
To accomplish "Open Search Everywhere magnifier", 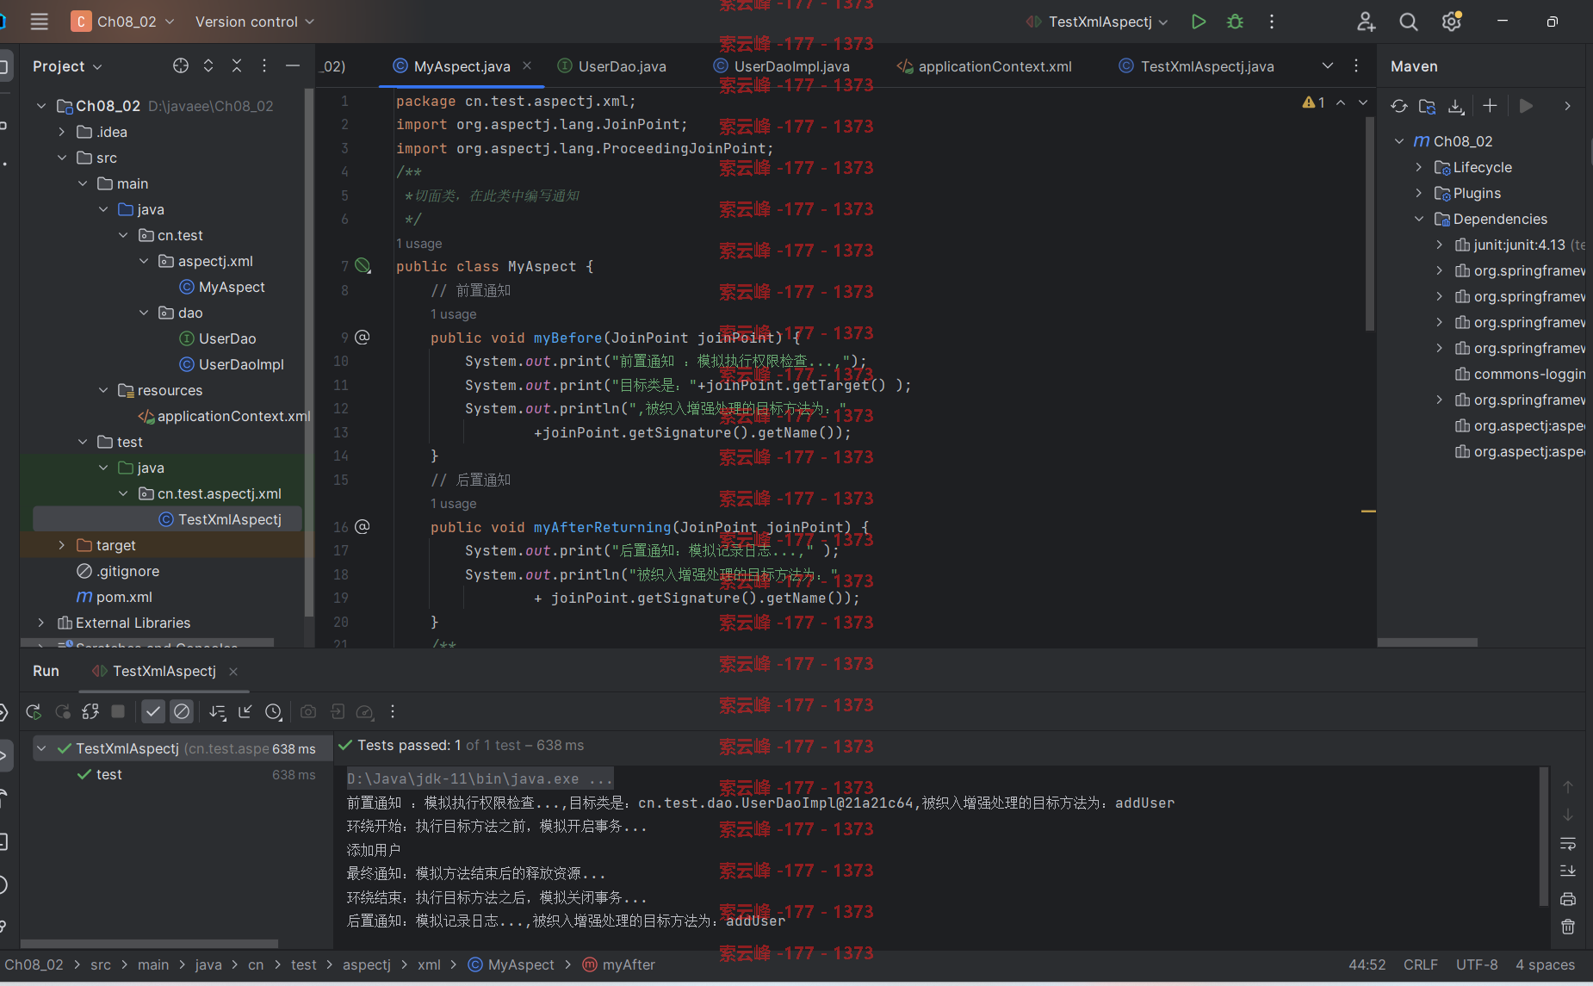I will (1409, 22).
